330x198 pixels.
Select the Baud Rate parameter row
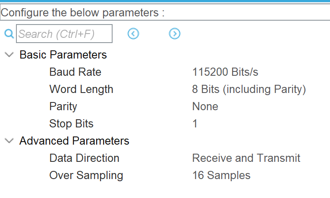[75, 72]
